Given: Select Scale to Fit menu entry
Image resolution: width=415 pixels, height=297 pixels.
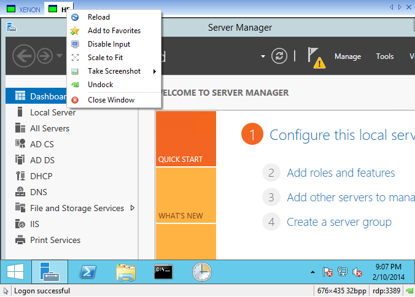Looking at the screenshot, I should [114, 58].
